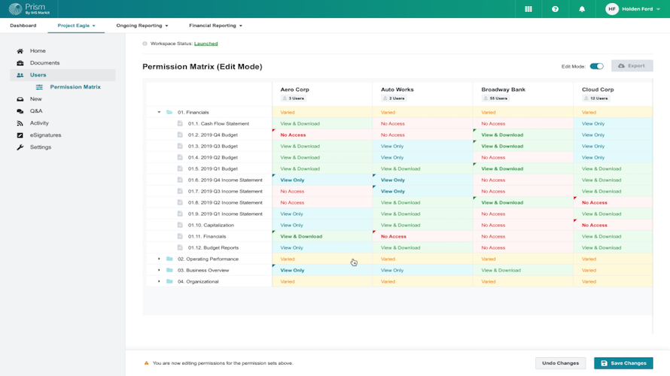Go to the Dashboard tab
The image size is (670, 376).
point(23,26)
